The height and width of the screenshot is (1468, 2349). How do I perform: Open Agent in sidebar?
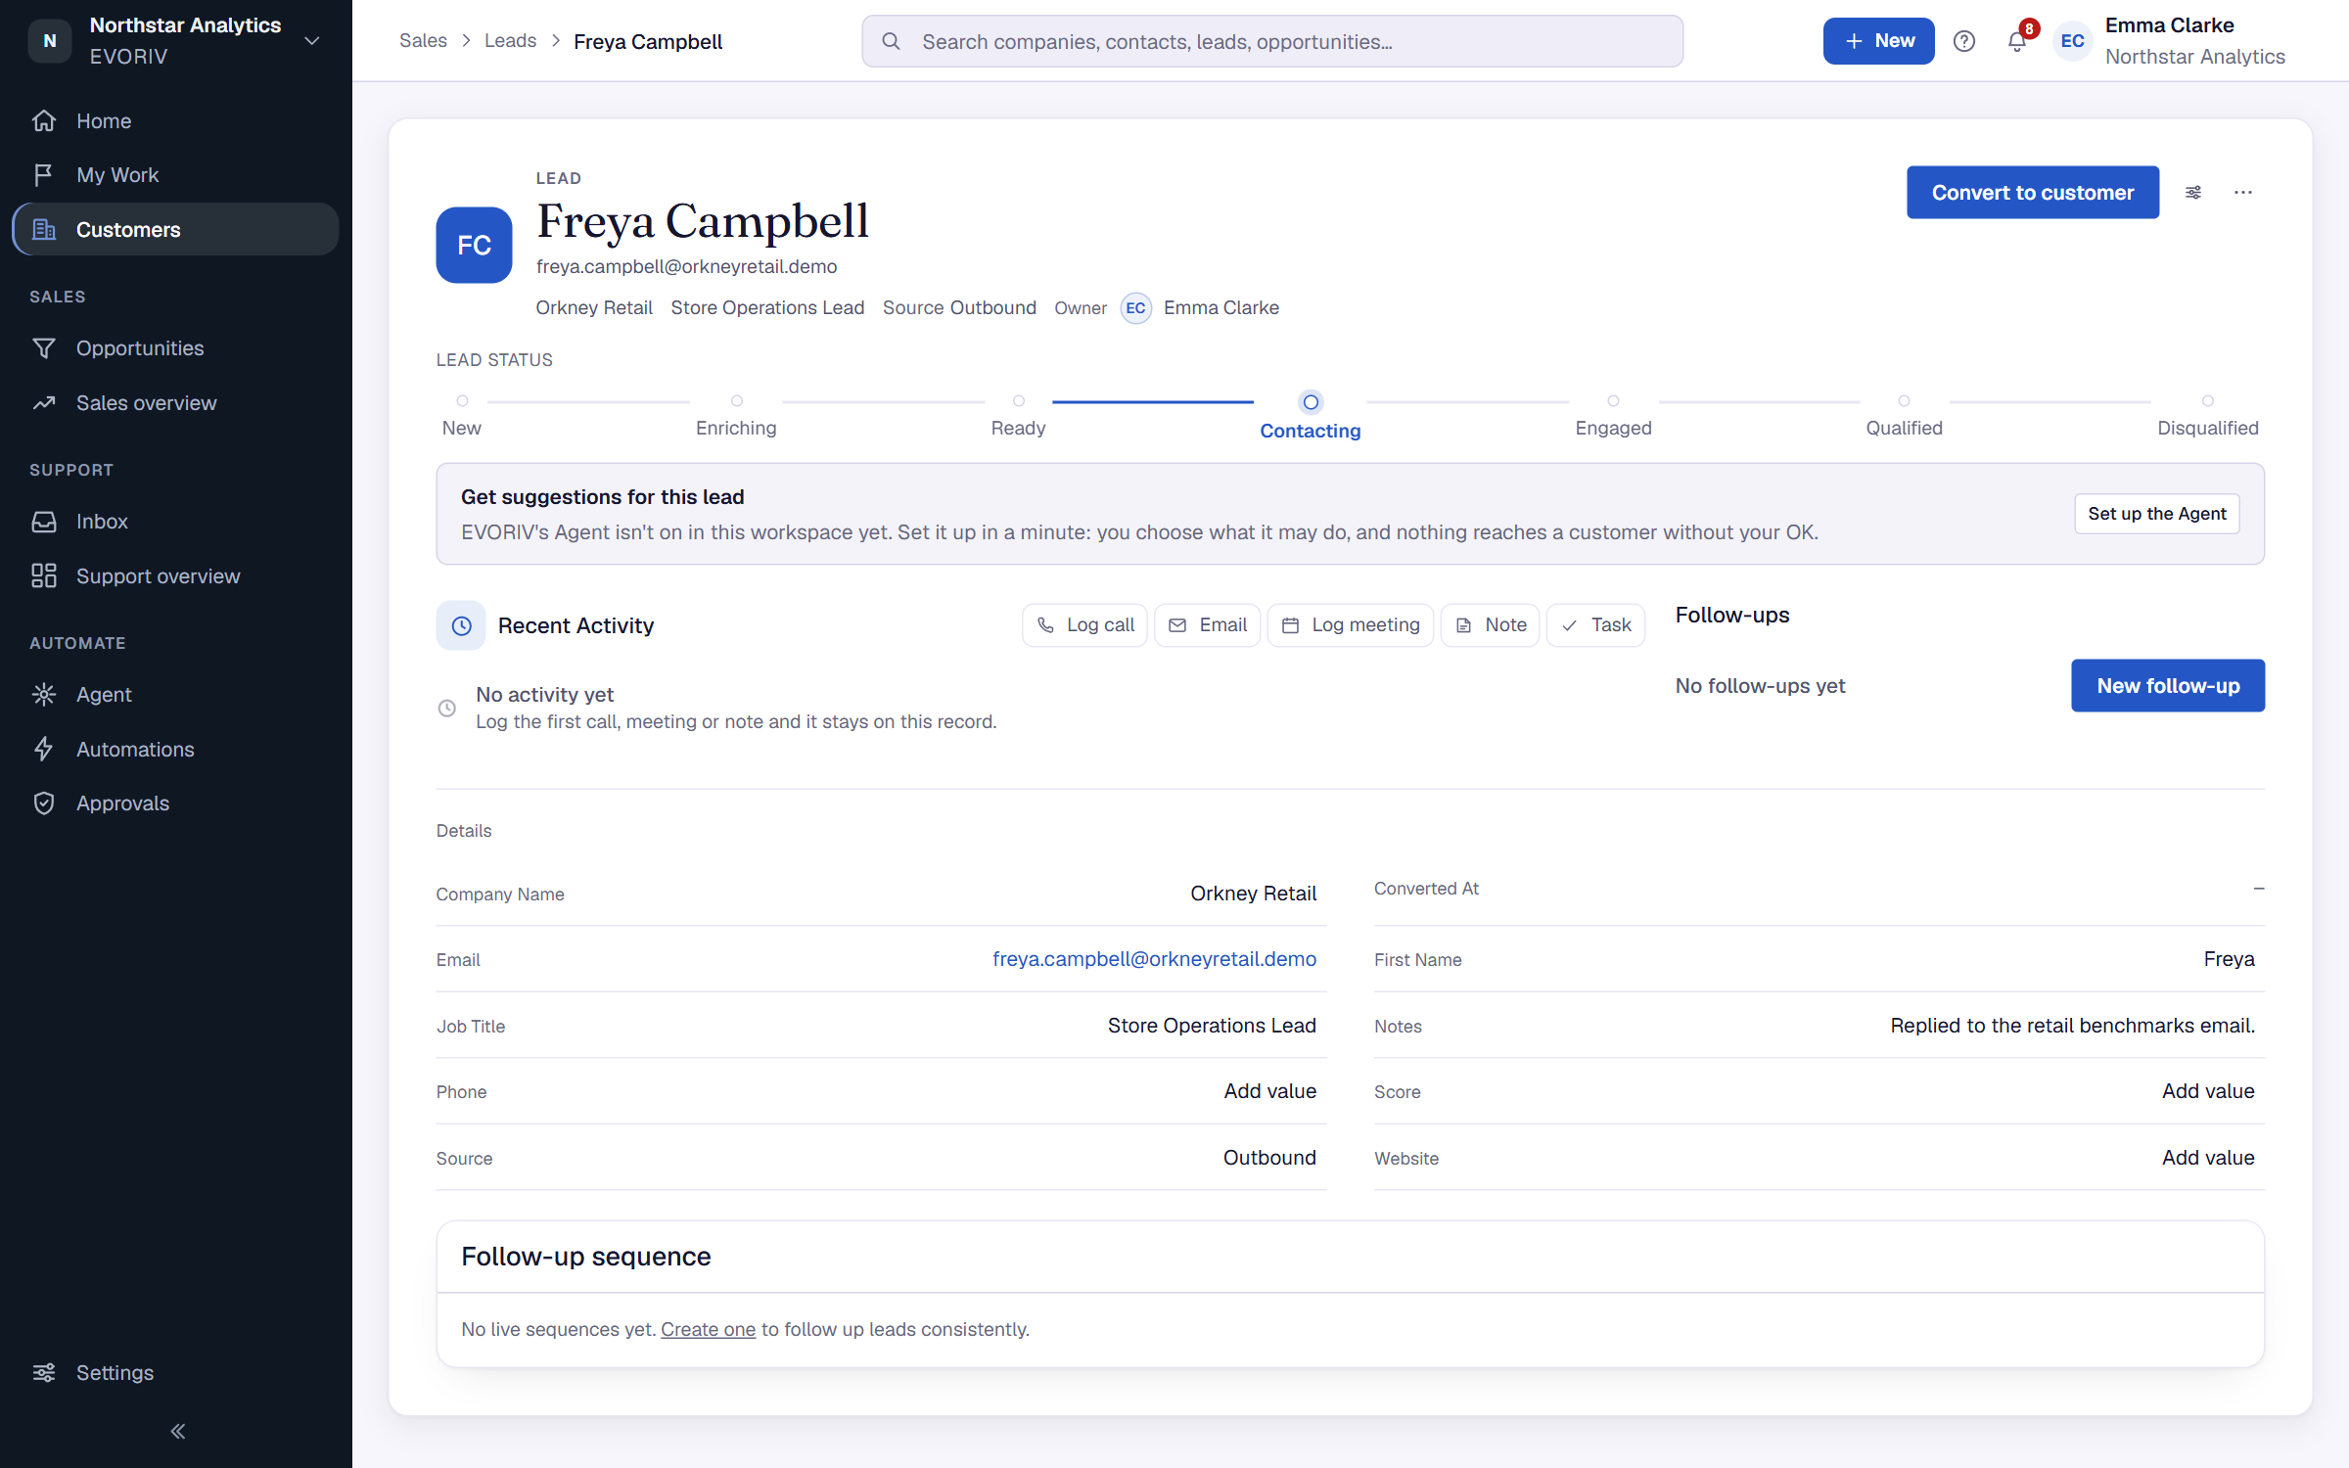(176, 694)
